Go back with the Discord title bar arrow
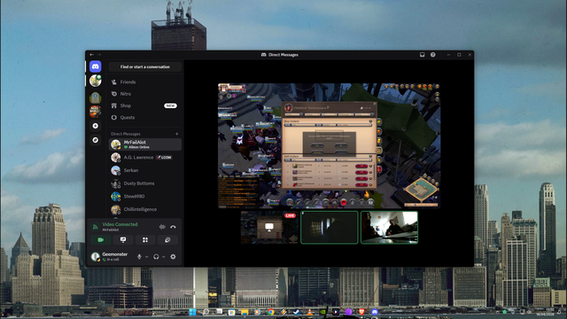This screenshot has height=319, width=567. coord(91,55)
